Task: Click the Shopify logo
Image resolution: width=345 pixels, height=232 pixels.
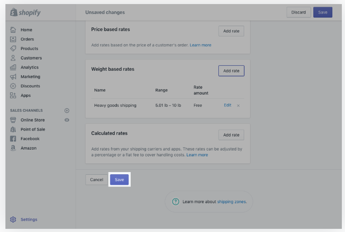Action: point(25,12)
